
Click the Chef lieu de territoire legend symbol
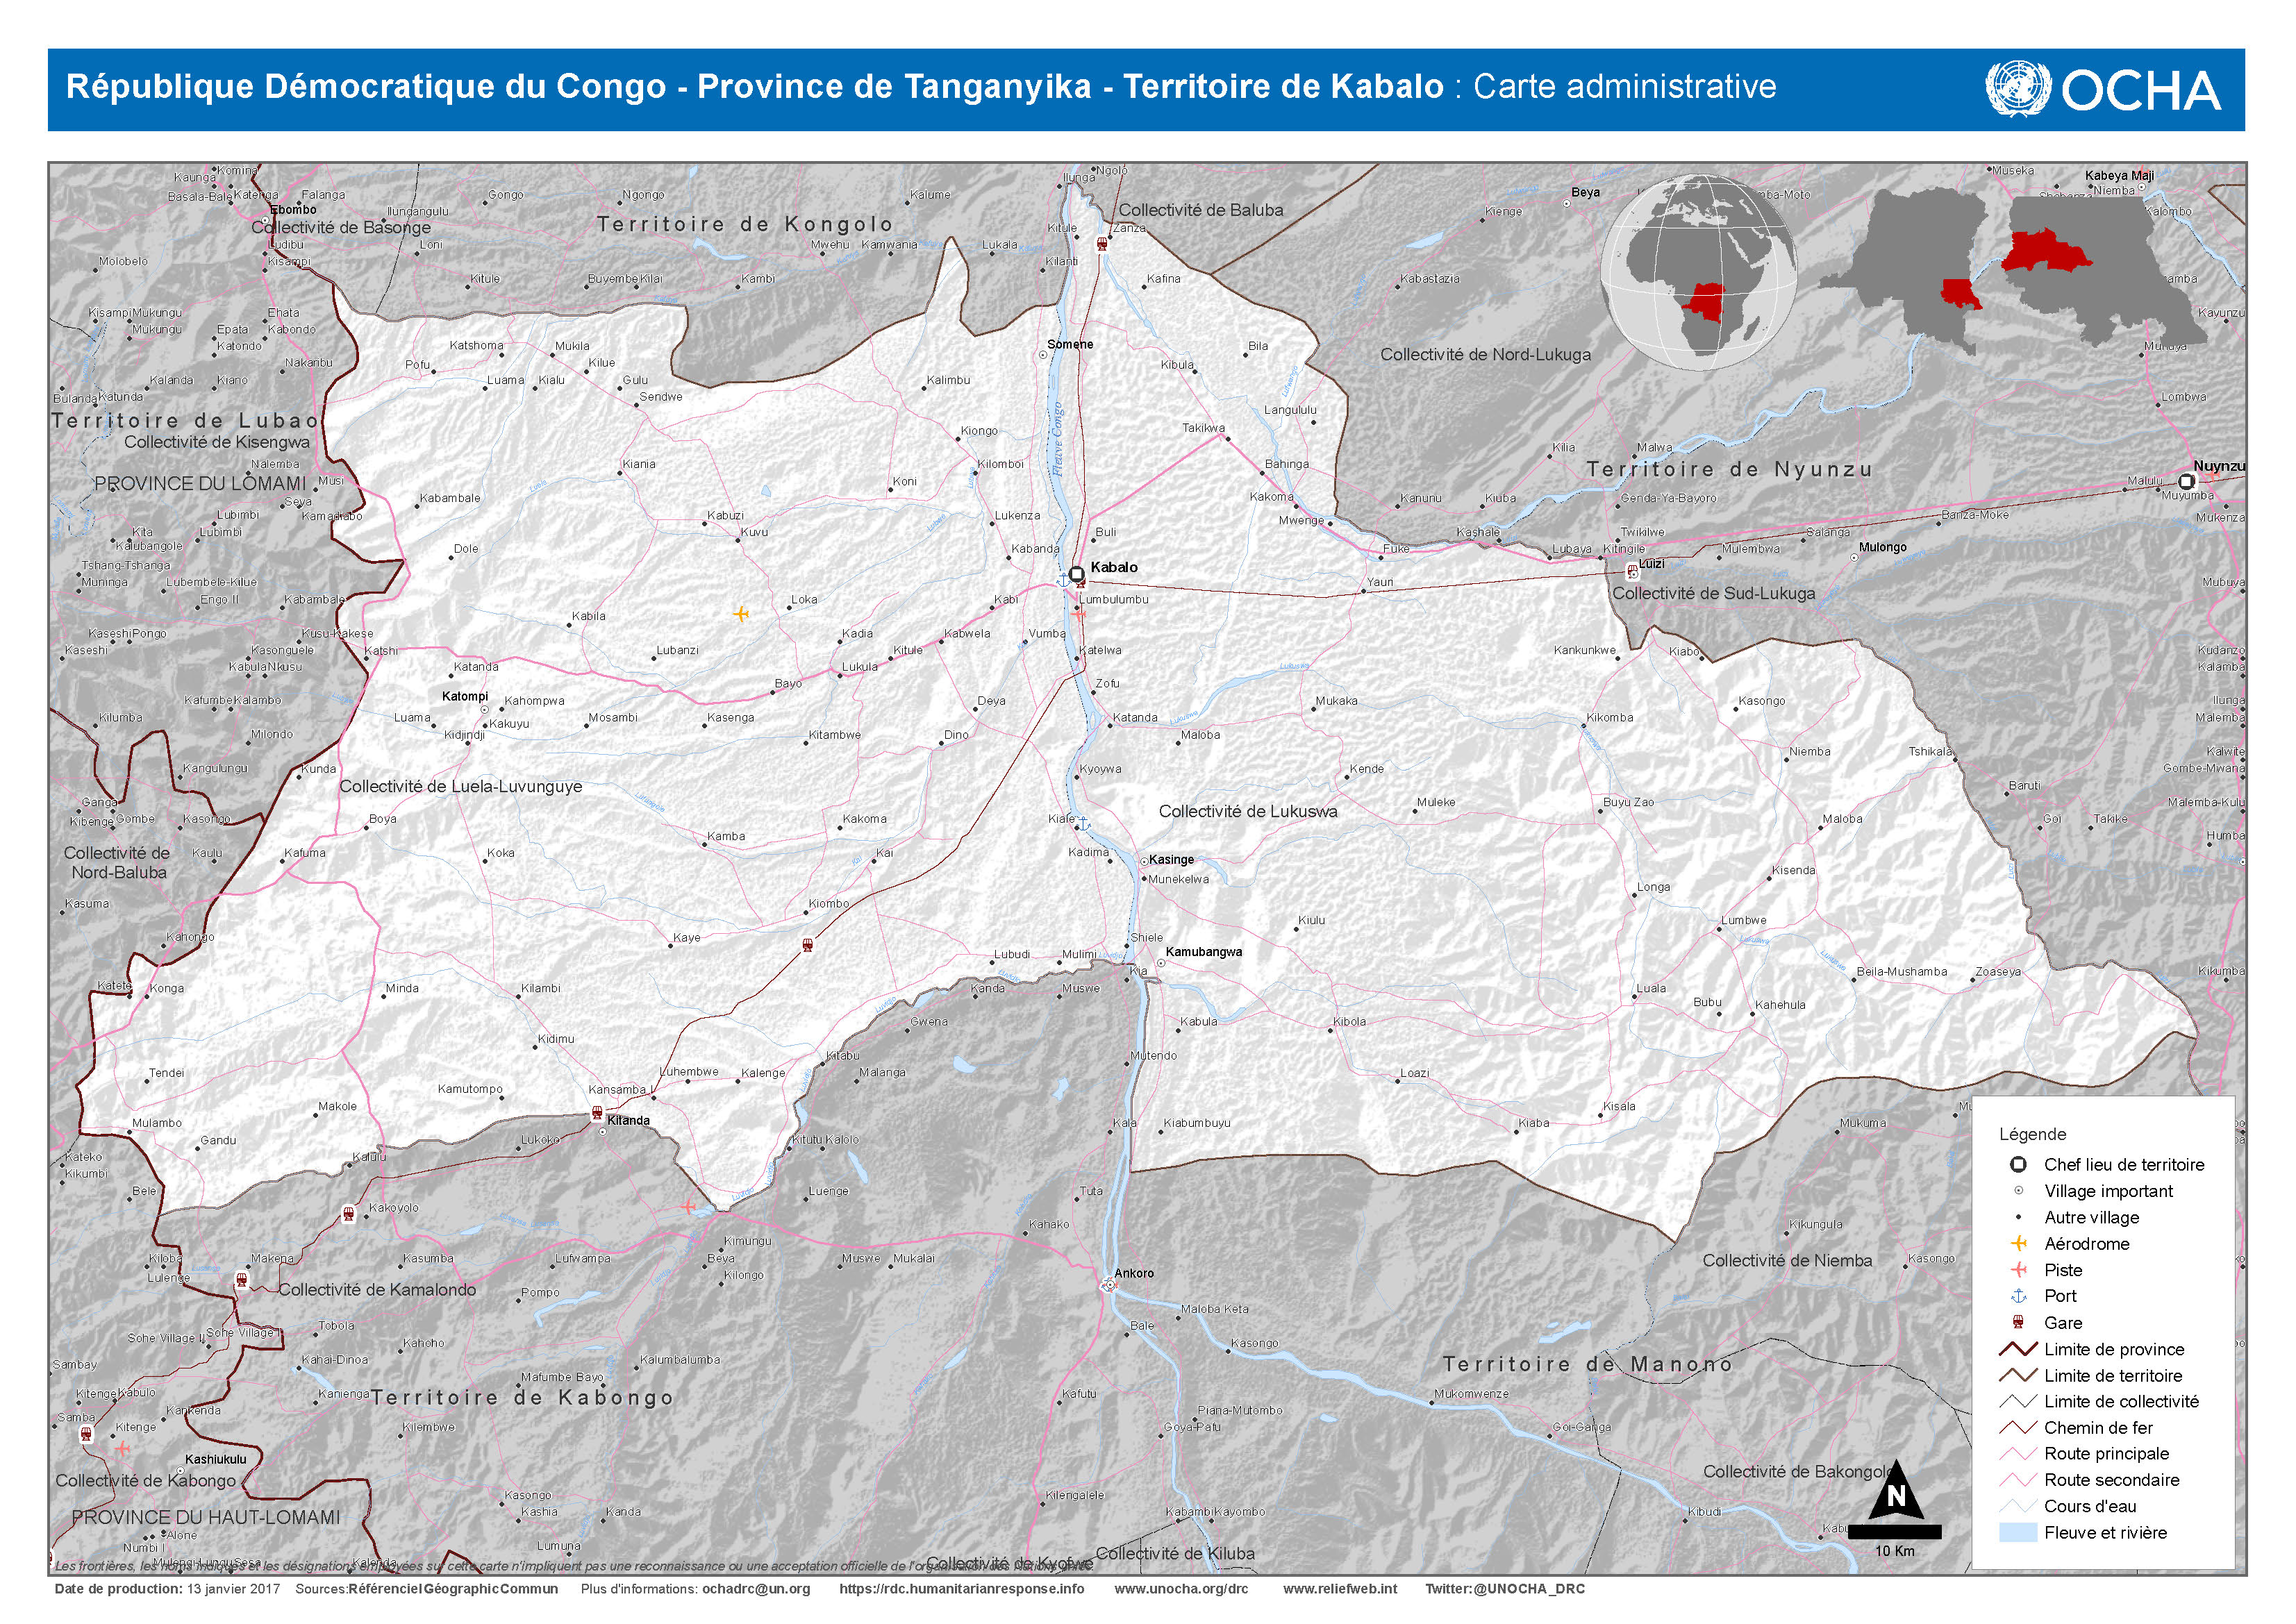click(2018, 1164)
